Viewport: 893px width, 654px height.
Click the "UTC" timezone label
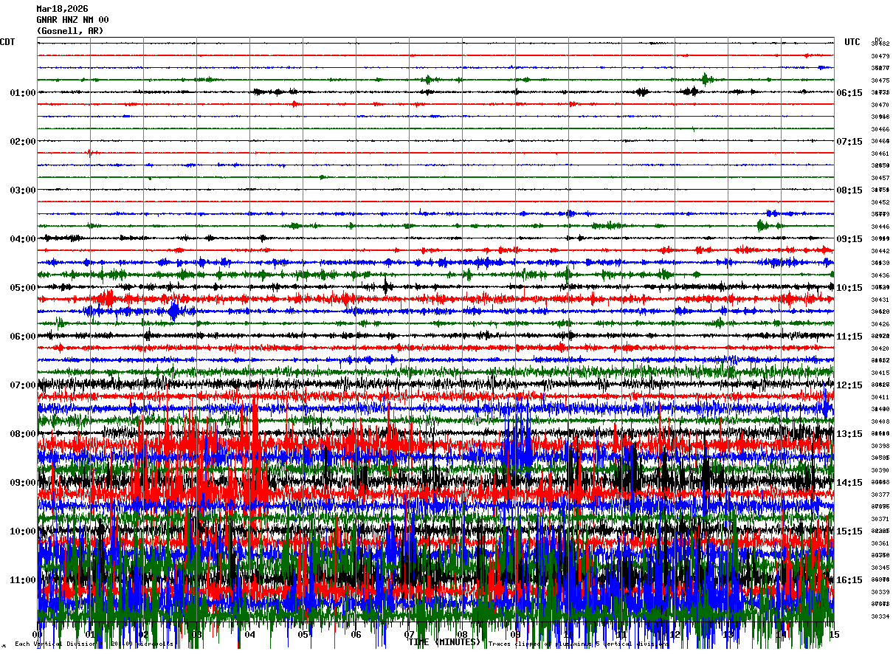coord(852,42)
